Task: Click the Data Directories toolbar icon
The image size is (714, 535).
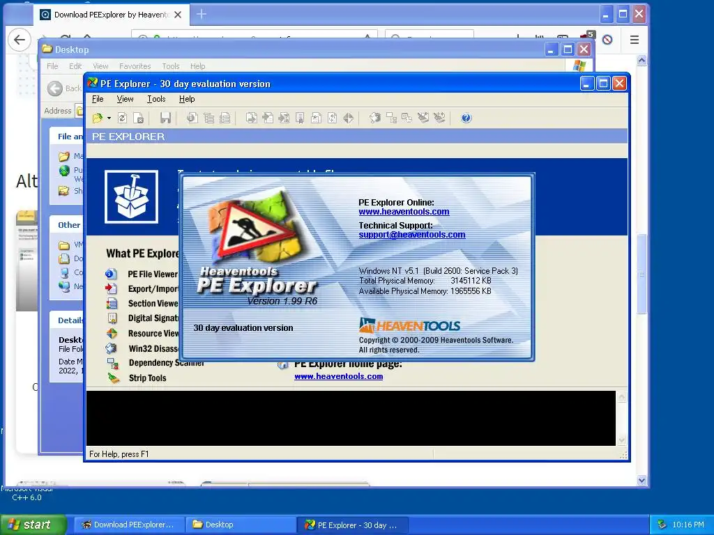Action: 208,118
